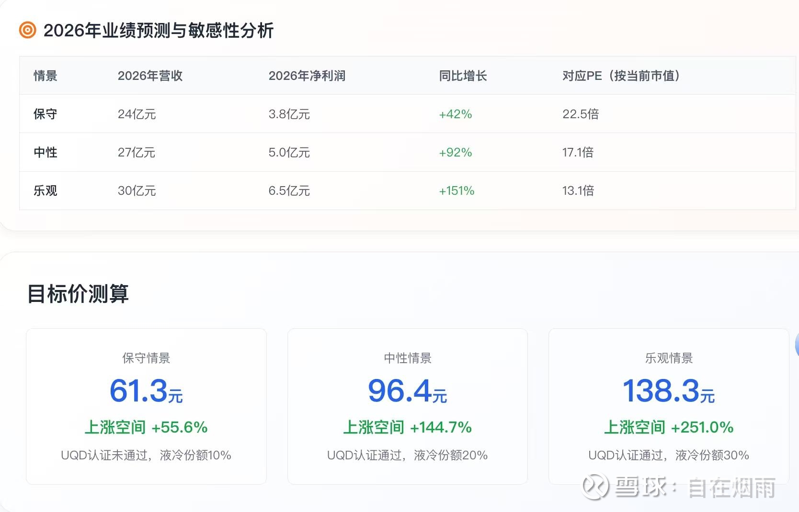This screenshot has height=512, width=799.
Task: Click the orange target icon before the analysis title
Action: click(x=26, y=31)
